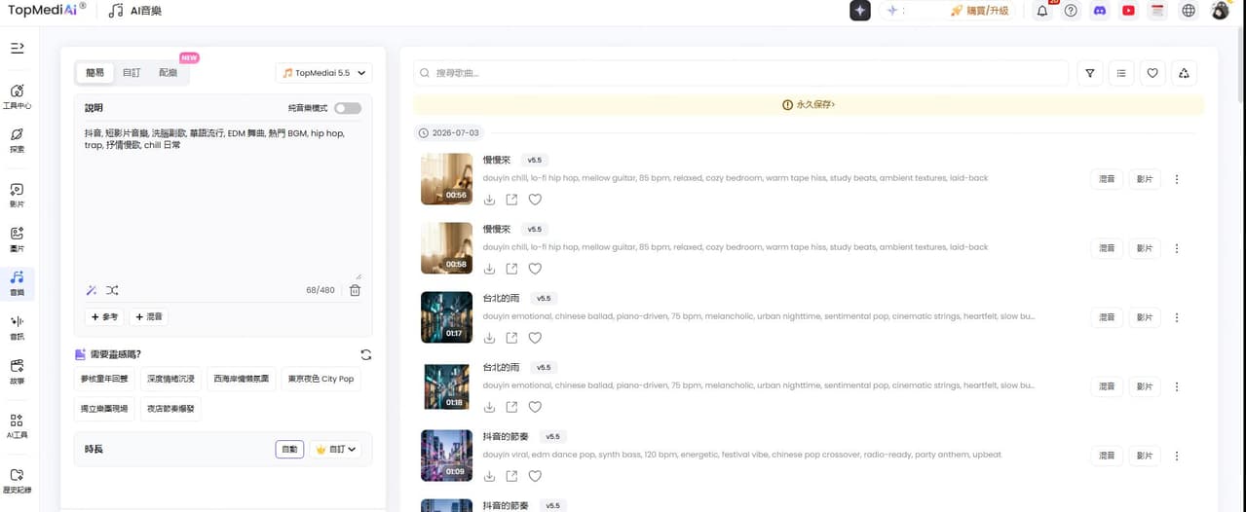The width and height of the screenshot is (1246, 512).
Task: Click the 參考 add reference button
Action: pos(104,317)
